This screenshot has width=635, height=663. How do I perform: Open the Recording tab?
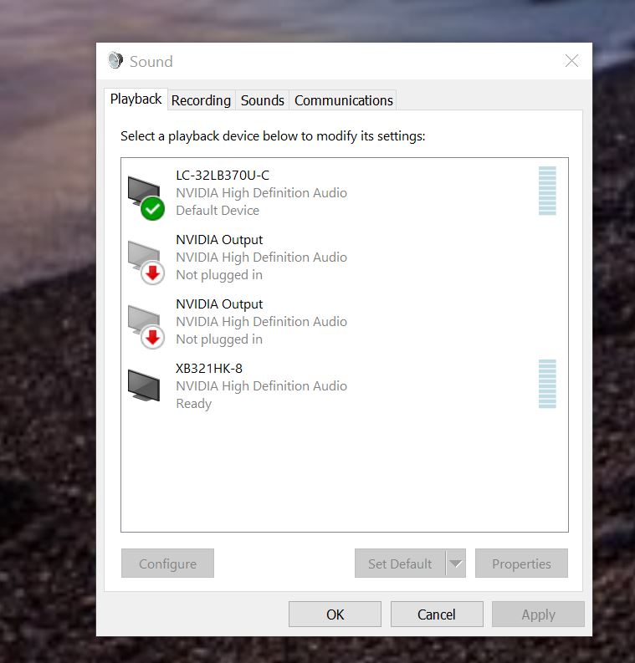tap(201, 100)
